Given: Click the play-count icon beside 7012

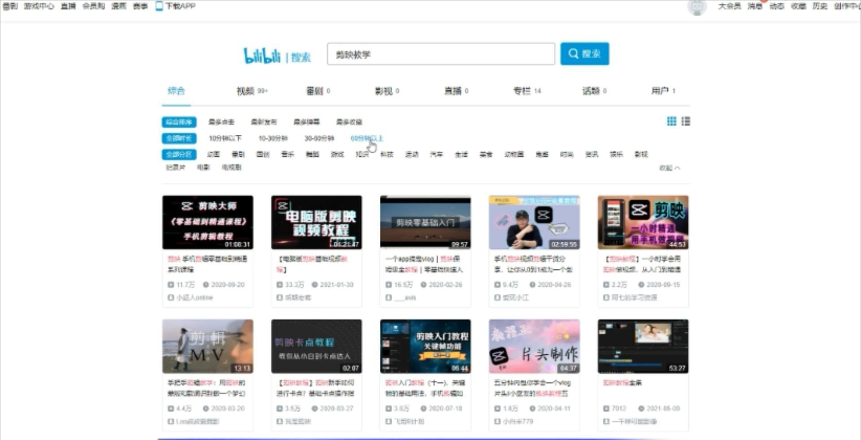Looking at the screenshot, I should coord(606,409).
